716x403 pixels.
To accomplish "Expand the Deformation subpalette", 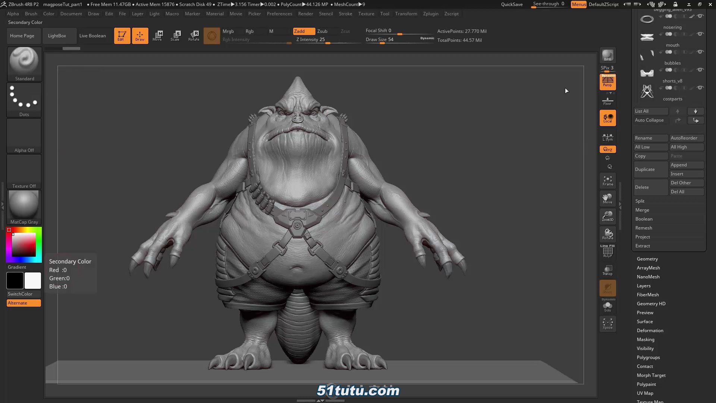I will [650, 331].
